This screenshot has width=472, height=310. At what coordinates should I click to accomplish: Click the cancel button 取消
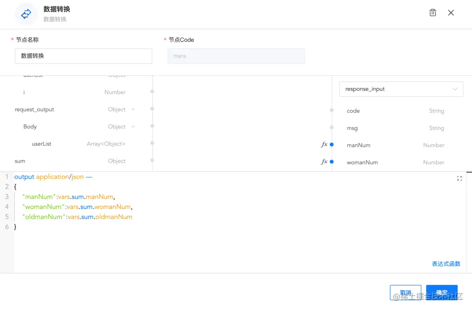[406, 293]
